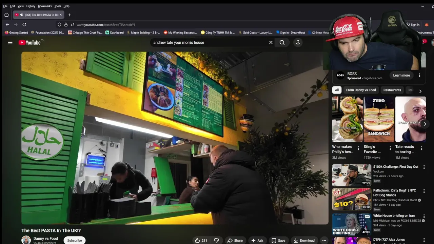Subscribe to Danny vs Food

coord(74,240)
